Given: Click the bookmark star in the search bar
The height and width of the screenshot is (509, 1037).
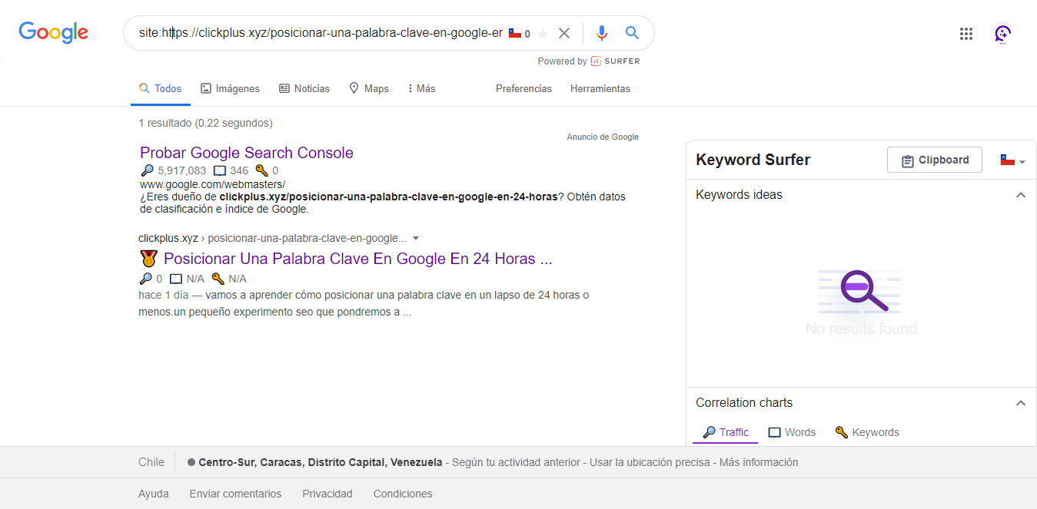Looking at the screenshot, I should pyautogui.click(x=542, y=32).
